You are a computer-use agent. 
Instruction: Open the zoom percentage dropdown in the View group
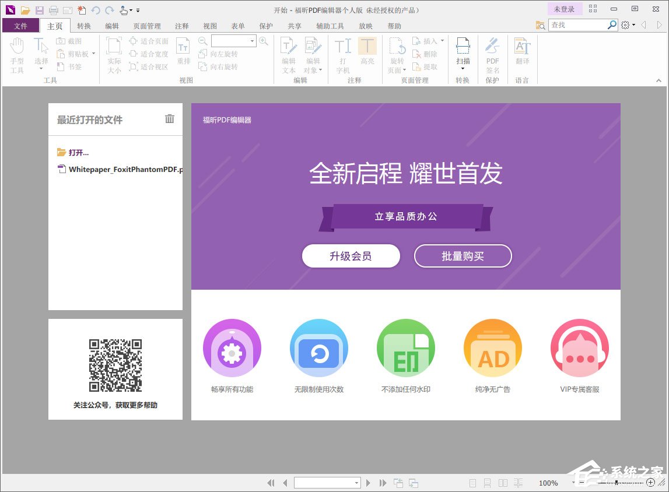(x=253, y=41)
